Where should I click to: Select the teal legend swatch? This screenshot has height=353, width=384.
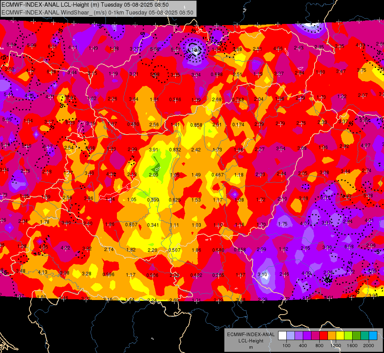(365, 336)
